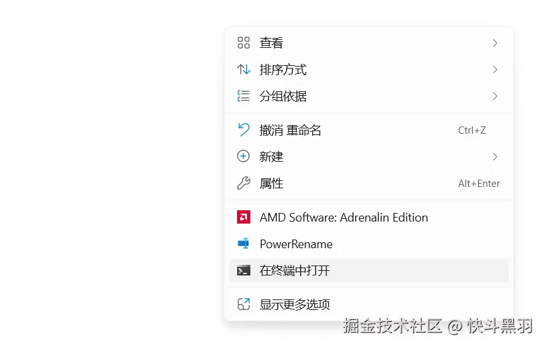Select the 显示更多选项 text label
544x346 pixels.
point(295,305)
